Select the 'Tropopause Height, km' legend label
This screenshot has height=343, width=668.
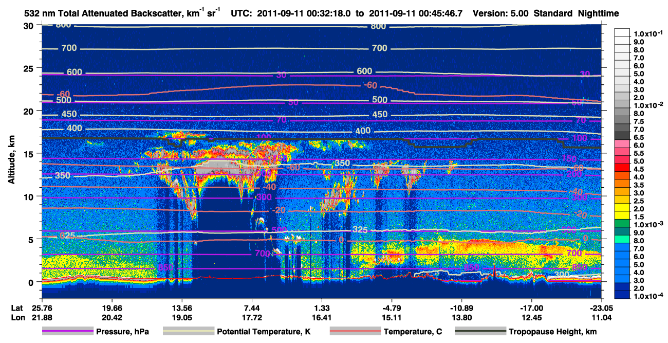tap(552, 332)
